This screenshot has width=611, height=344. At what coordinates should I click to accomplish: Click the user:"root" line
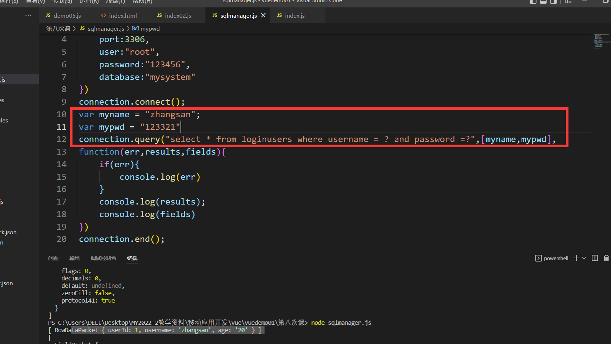(x=129, y=52)
